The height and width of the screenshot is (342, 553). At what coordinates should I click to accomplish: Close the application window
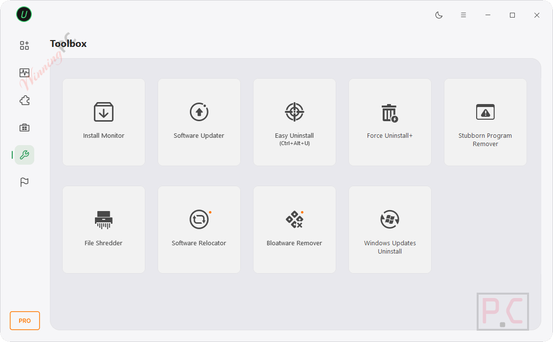537,15
